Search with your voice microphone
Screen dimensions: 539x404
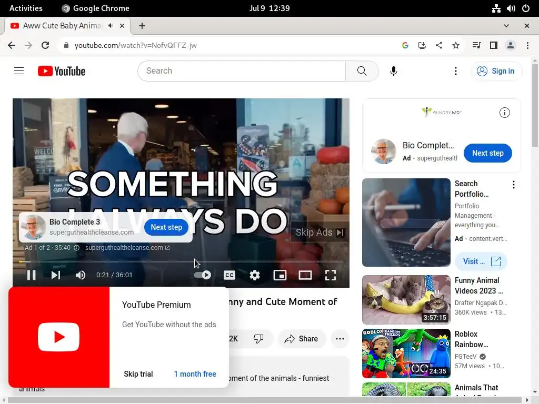click(394, 71)
